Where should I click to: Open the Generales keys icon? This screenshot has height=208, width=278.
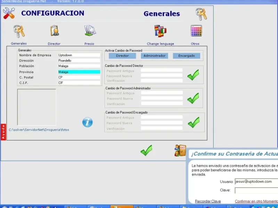coord(19,31)
